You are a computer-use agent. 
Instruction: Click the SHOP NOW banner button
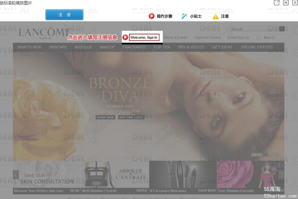point(105,117)
